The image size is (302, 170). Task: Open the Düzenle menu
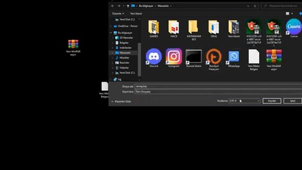click(x=118, y=14)
